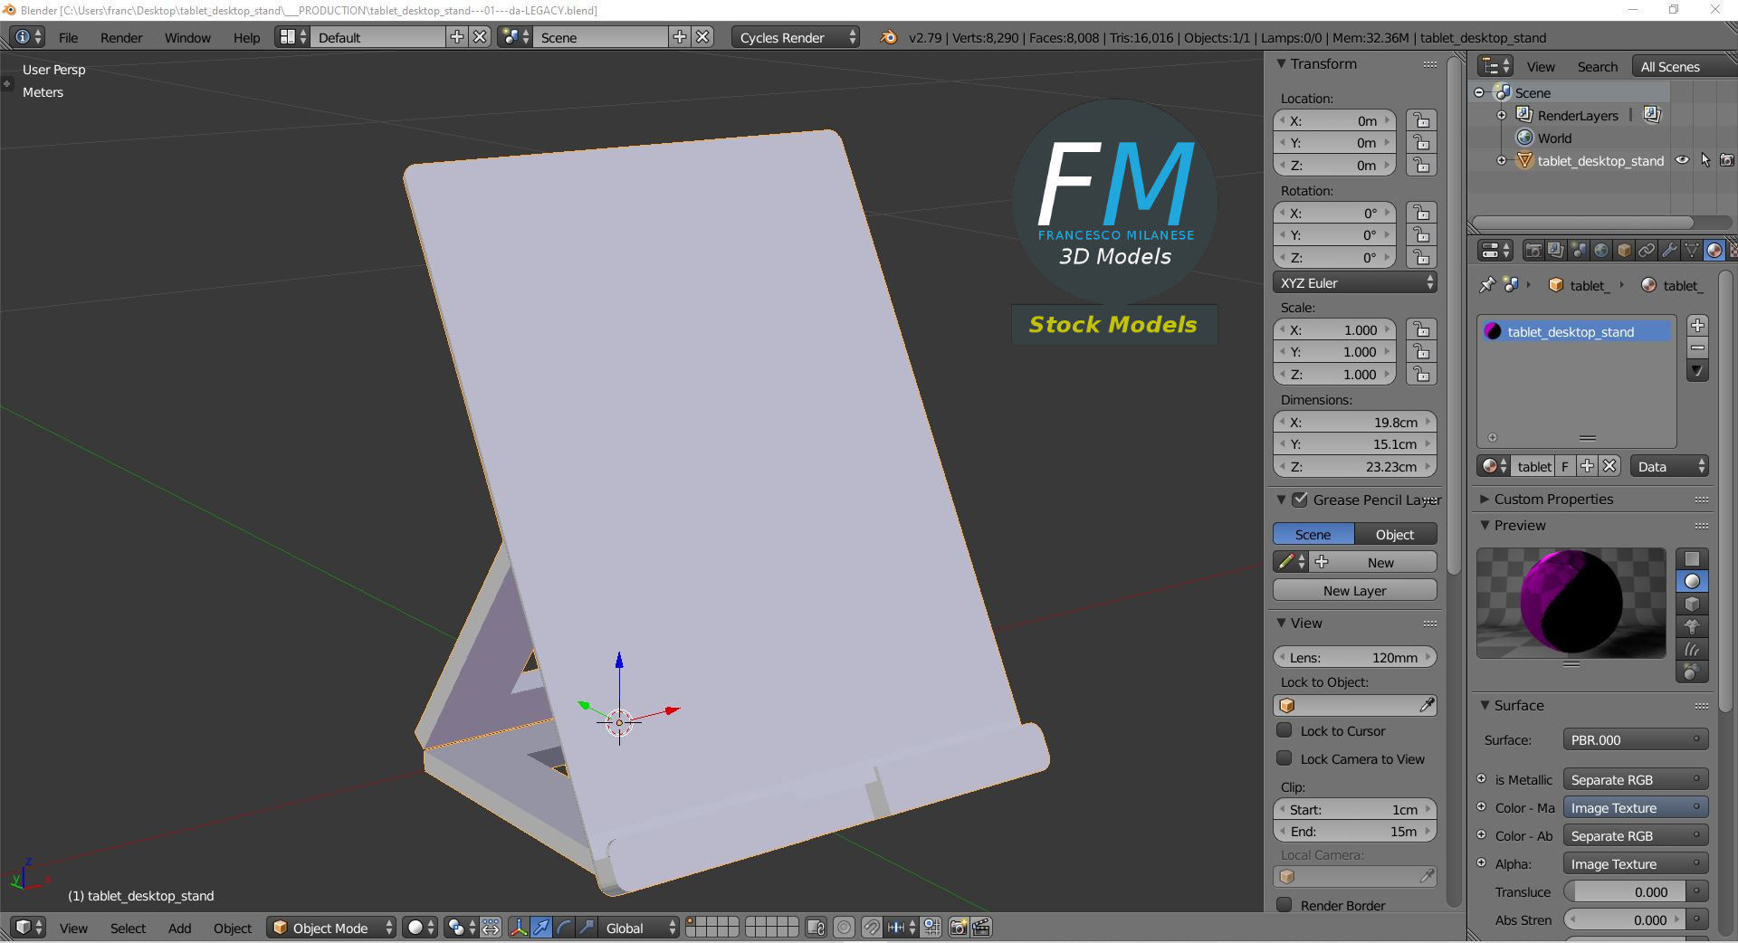Image resolution: width=1738 pixels, height=943 pixels.
Task: Enable the Lock to Cursor checkbox
Action: coord(1284,730)
